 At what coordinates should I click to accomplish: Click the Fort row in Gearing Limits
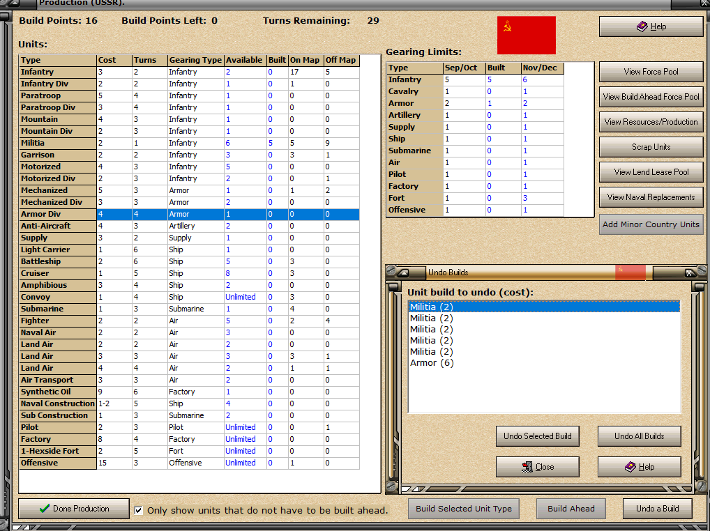[476, 198]
